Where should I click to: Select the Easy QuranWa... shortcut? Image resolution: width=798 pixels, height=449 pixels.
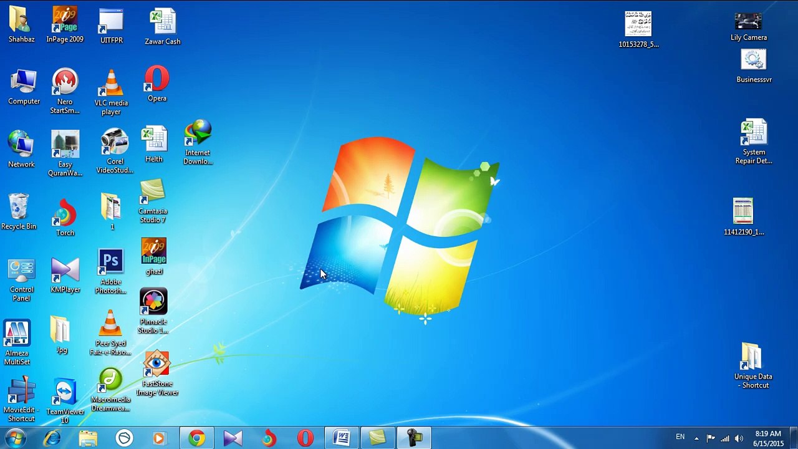pos(65,153)
